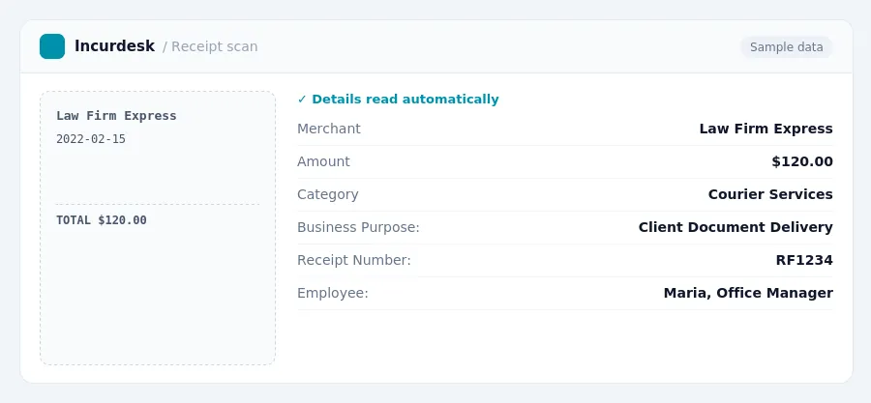
Task: Select the Law Firm Express merchant value
Action: click(x=766, y=129)
